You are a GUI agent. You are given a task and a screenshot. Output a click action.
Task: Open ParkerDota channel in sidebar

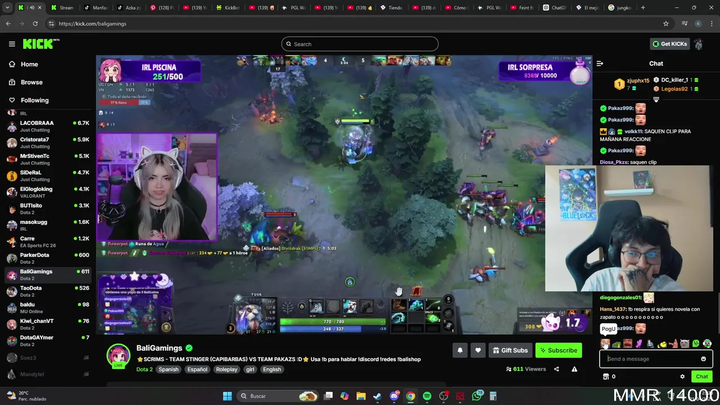(x=47, y=258)
